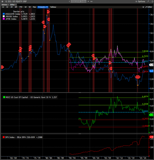This screenshot has height=160, width=154.
Task: Click the REC flag at chart's far left
Action: point(2,67)
